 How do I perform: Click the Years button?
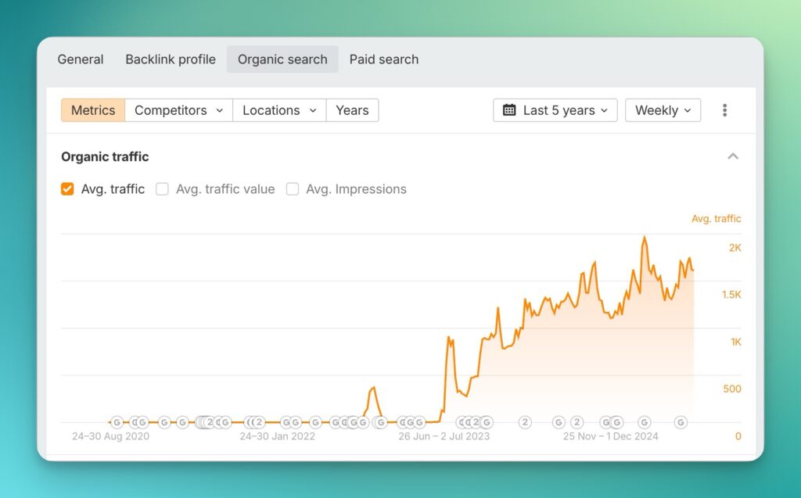pyautogui.click(x=352, y=110)
